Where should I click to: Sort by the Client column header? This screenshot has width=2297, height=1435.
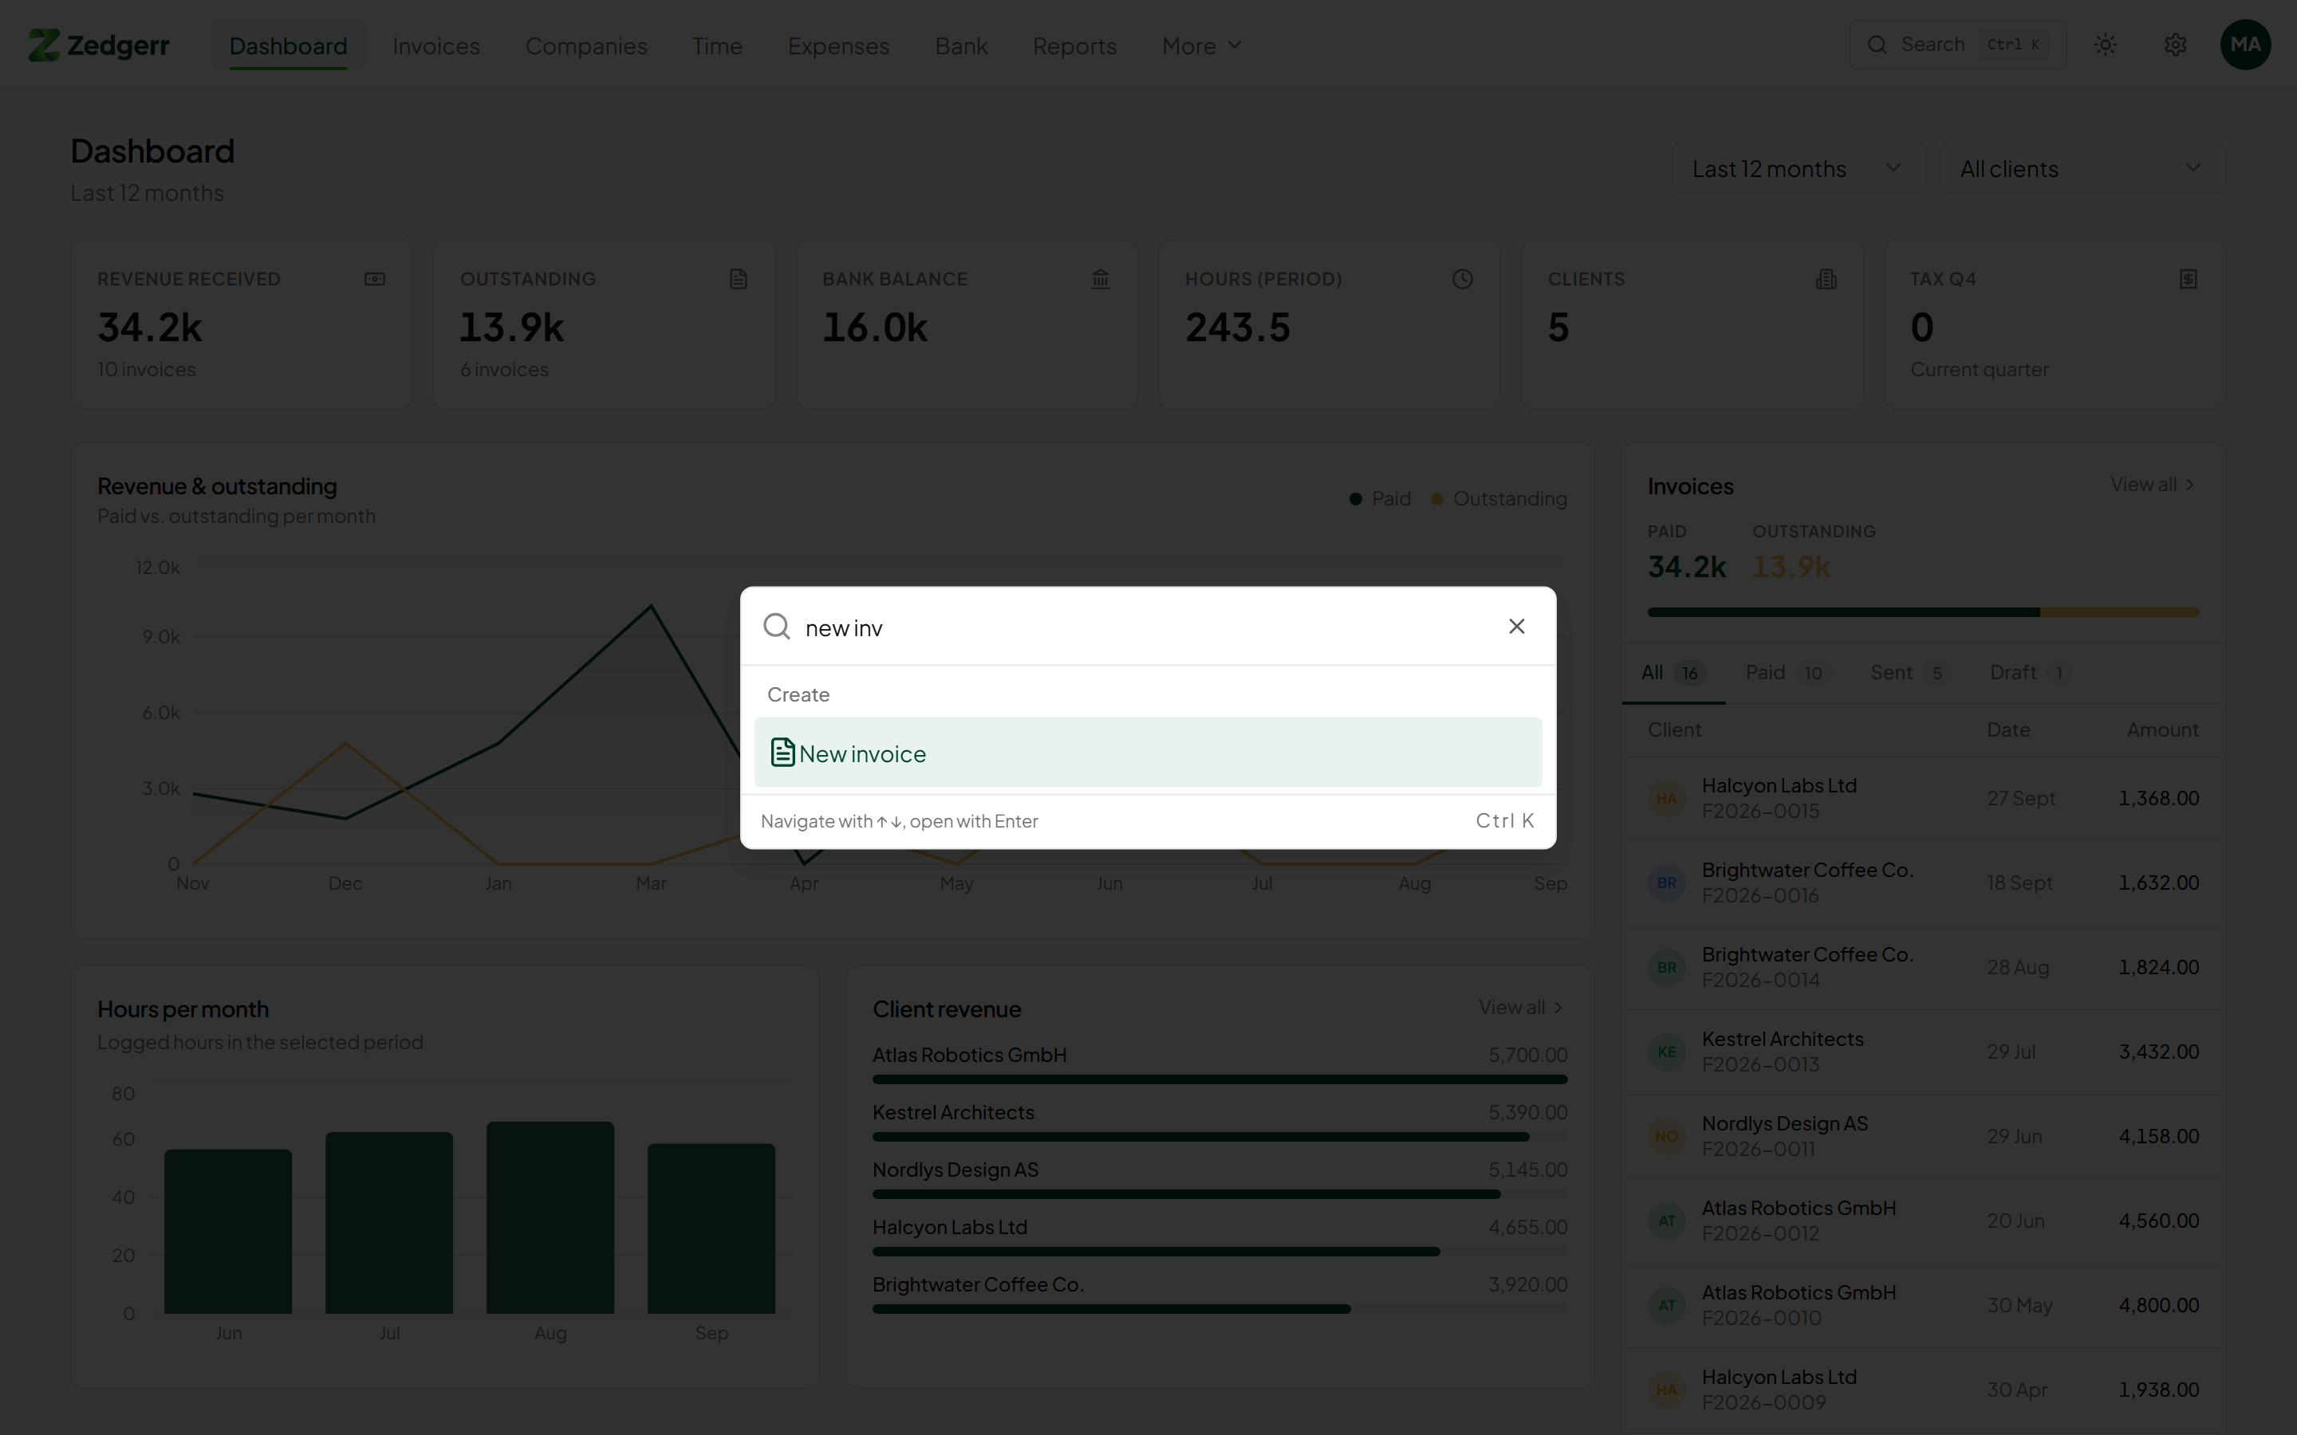click(1674, 729)
